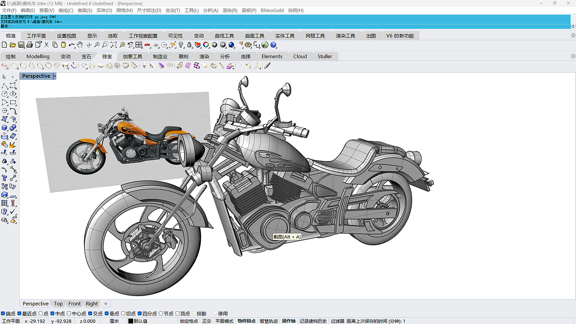Click the Paste clipboard icon
This screenshot has width=576, height=324.
click(63, 45)
